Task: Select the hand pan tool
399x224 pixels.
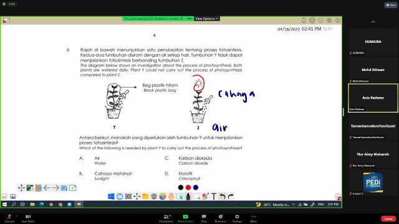Action: (171, 197)
